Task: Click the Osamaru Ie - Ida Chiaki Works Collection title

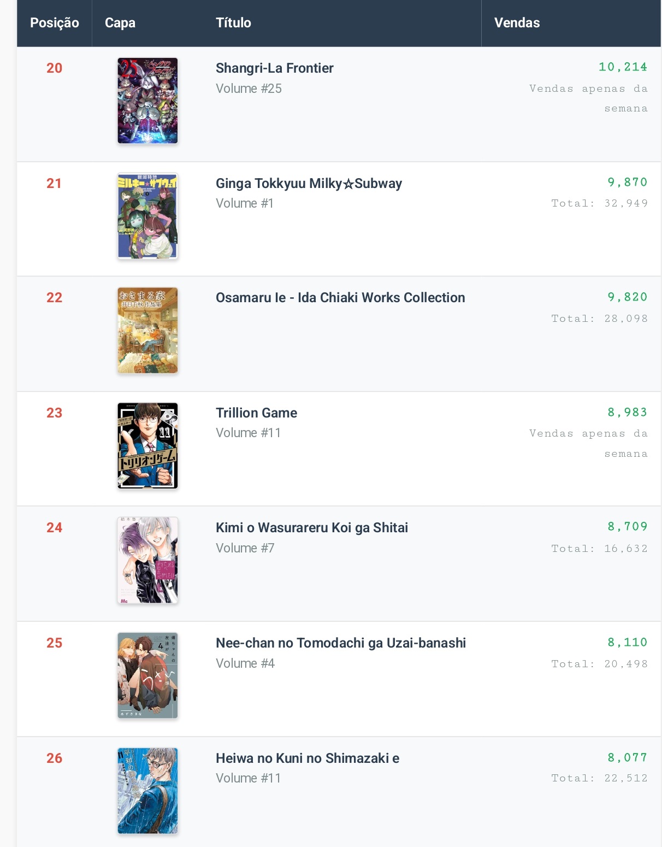Action: [x=340, y=298]
